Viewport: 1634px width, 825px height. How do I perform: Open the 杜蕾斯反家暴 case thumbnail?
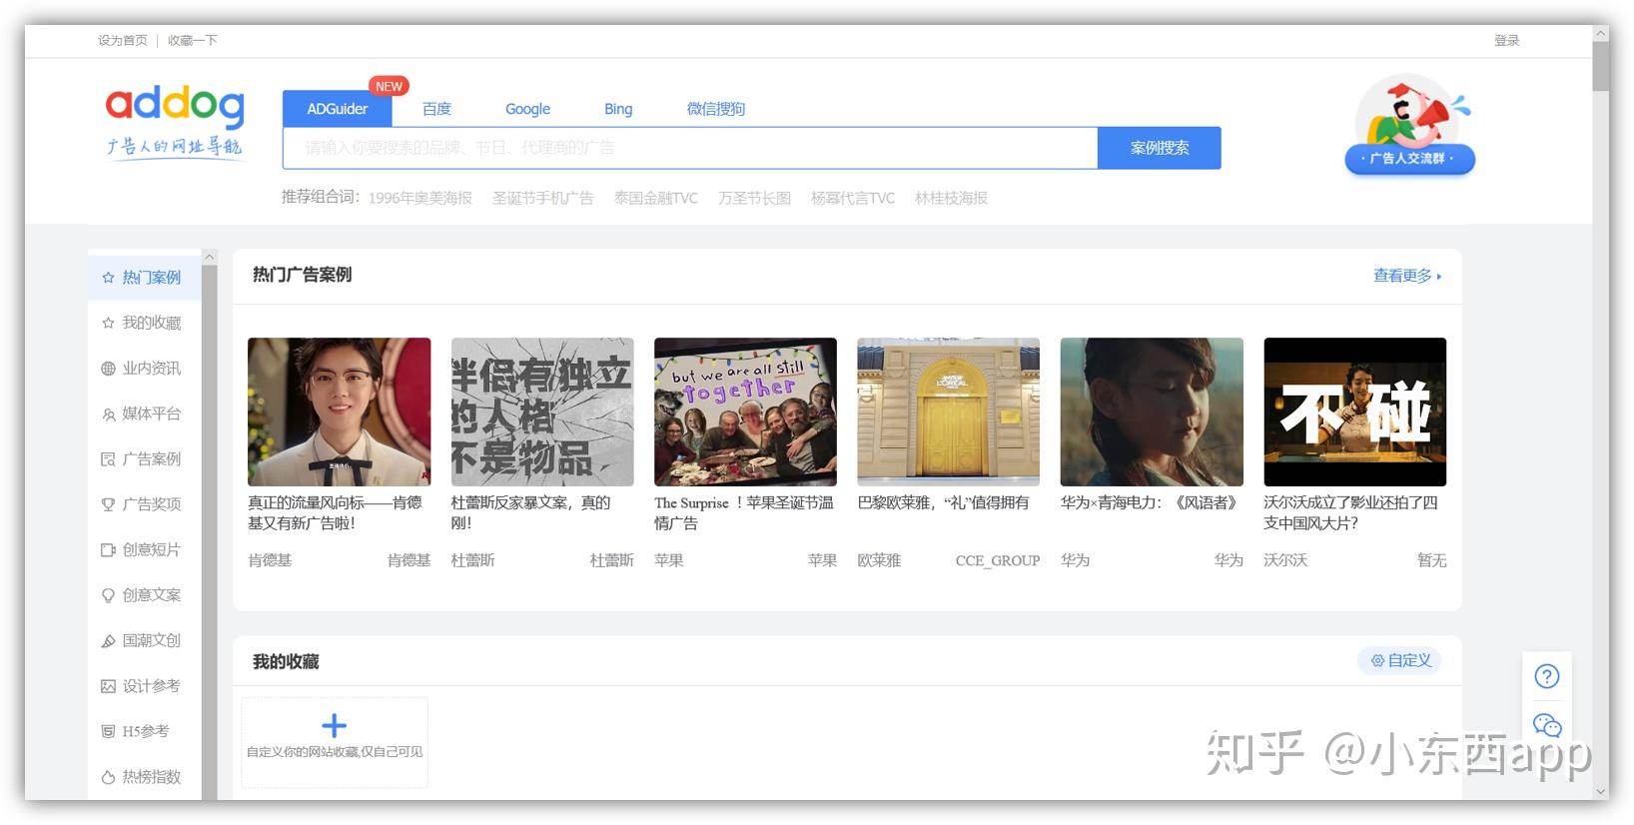(542, 412)
